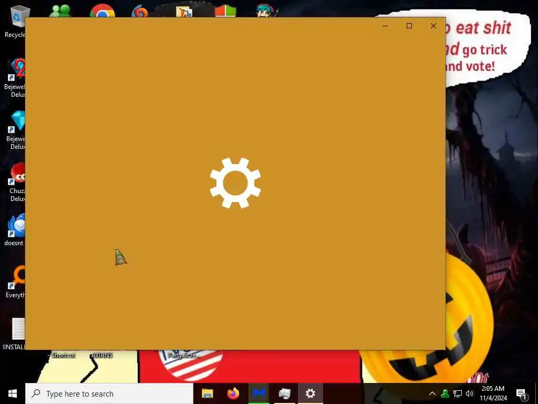
Task: Switch to the computer monitor taskbar app
Action: [285, 393]
